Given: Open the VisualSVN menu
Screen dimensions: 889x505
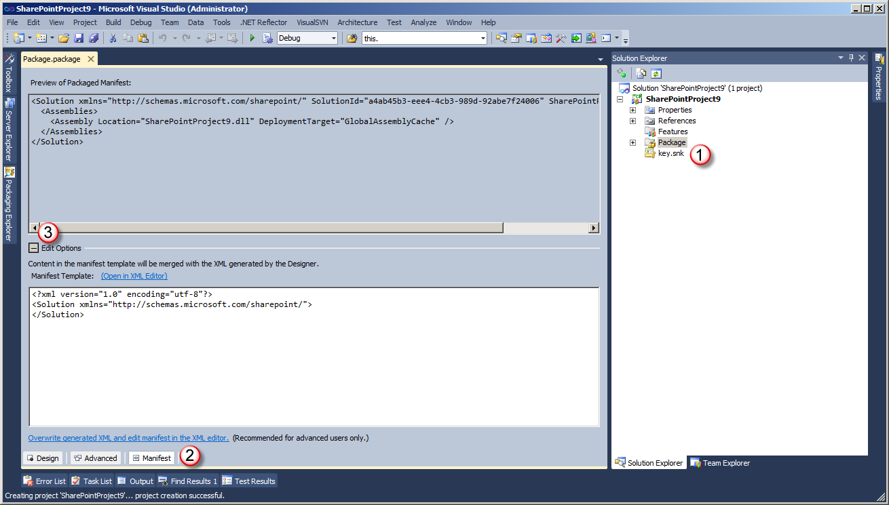Looking at the screenshot, I should click(312, 22).
